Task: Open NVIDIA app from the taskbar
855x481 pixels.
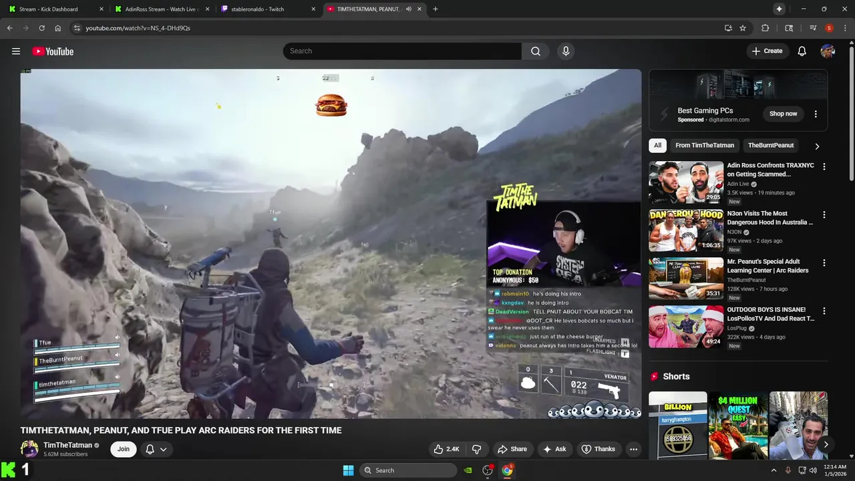Action: 468,470
